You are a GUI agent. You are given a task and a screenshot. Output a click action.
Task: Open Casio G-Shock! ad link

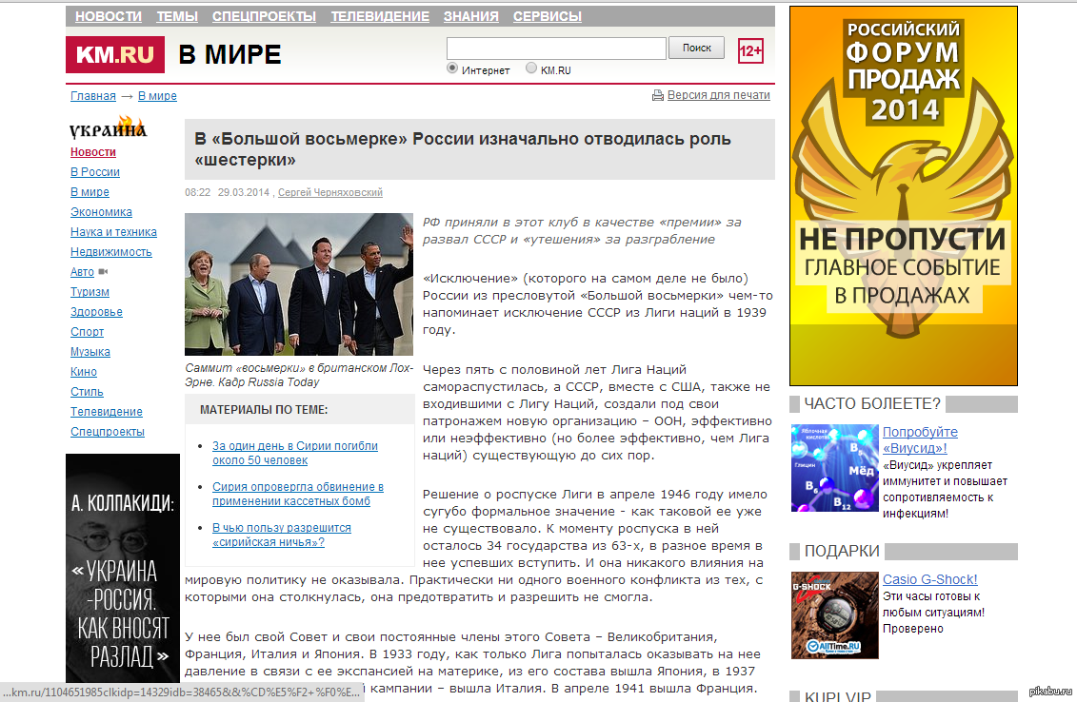click(930, 579)
